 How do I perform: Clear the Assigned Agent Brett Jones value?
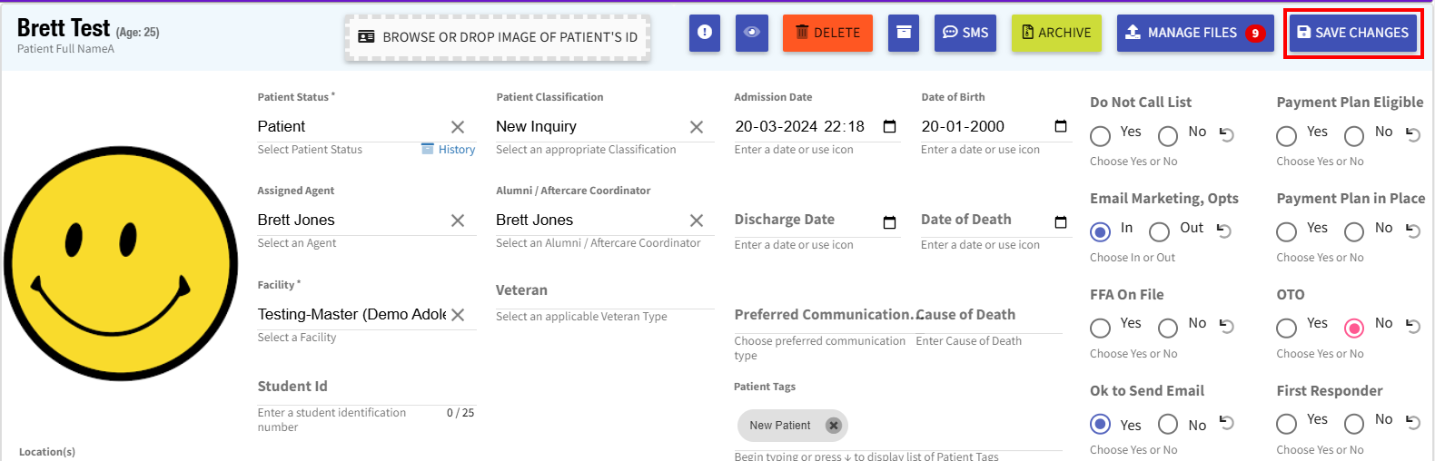458,221
